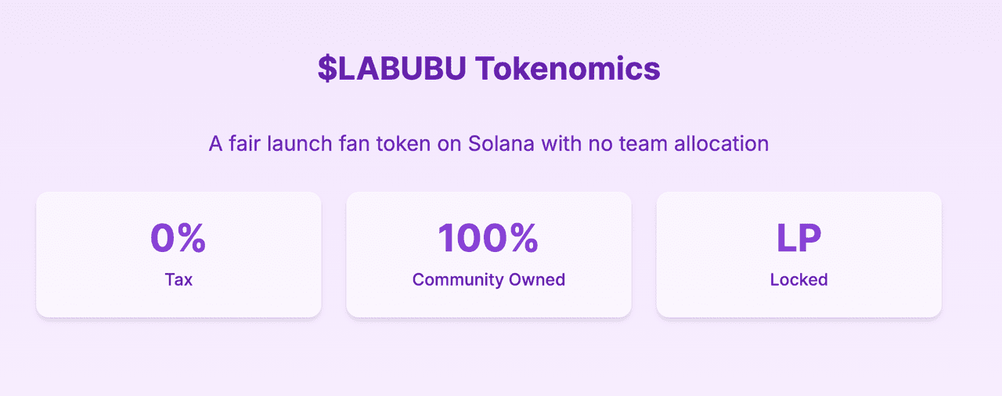Image resolution: width=1002 pixels, height=396 pixels.
Task: Click the 0% value
Action: (x=178, y=238)
